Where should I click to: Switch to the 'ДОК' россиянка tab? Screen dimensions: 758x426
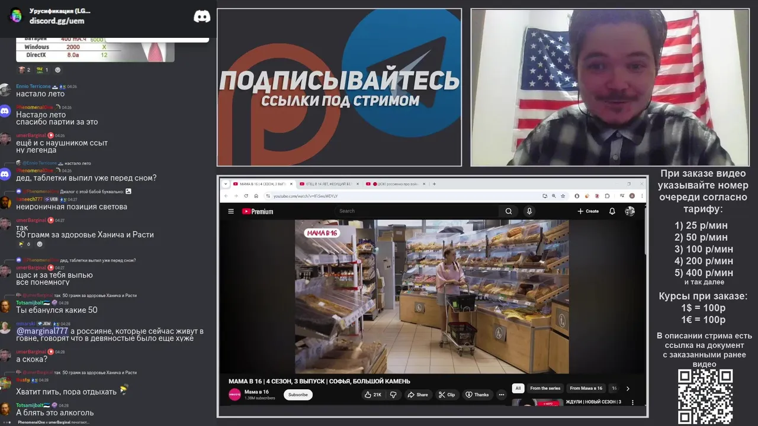pyautogui.click(x=394, y=184)
